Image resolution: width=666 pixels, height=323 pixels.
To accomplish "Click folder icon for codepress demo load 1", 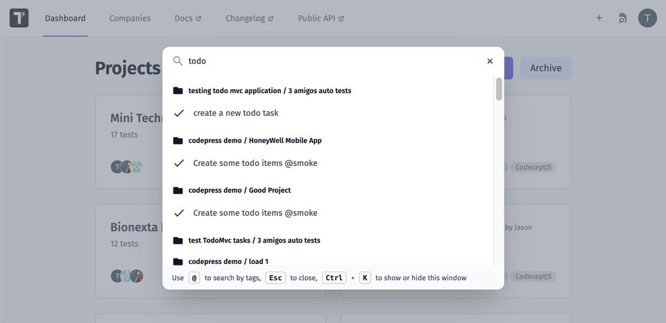I will click(x=178, y=261).
